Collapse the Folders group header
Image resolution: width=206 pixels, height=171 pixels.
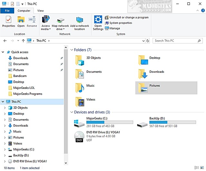[x=71, y=50]
